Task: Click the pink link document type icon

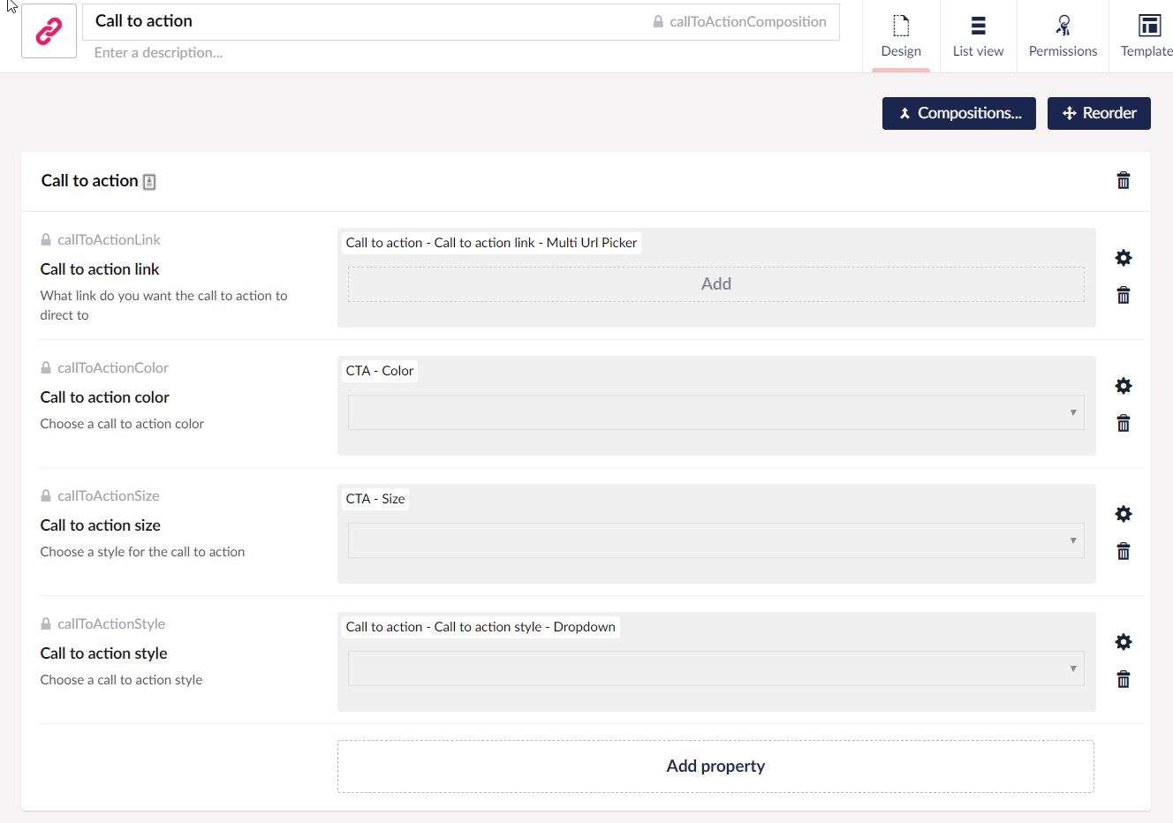Action: (49, 31)
